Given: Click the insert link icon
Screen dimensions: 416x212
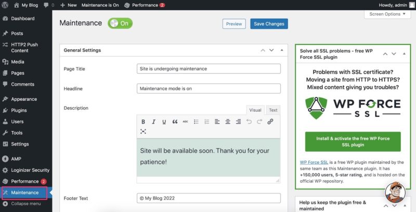Looking at the screenshot, I should (270, 122).
